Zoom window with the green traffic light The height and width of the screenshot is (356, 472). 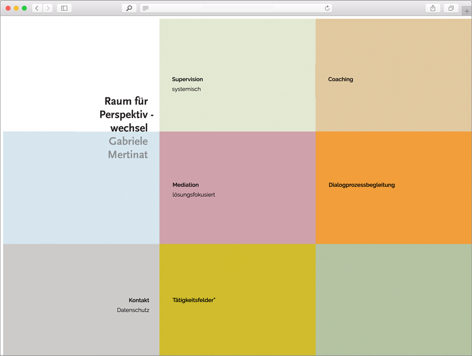24,8
